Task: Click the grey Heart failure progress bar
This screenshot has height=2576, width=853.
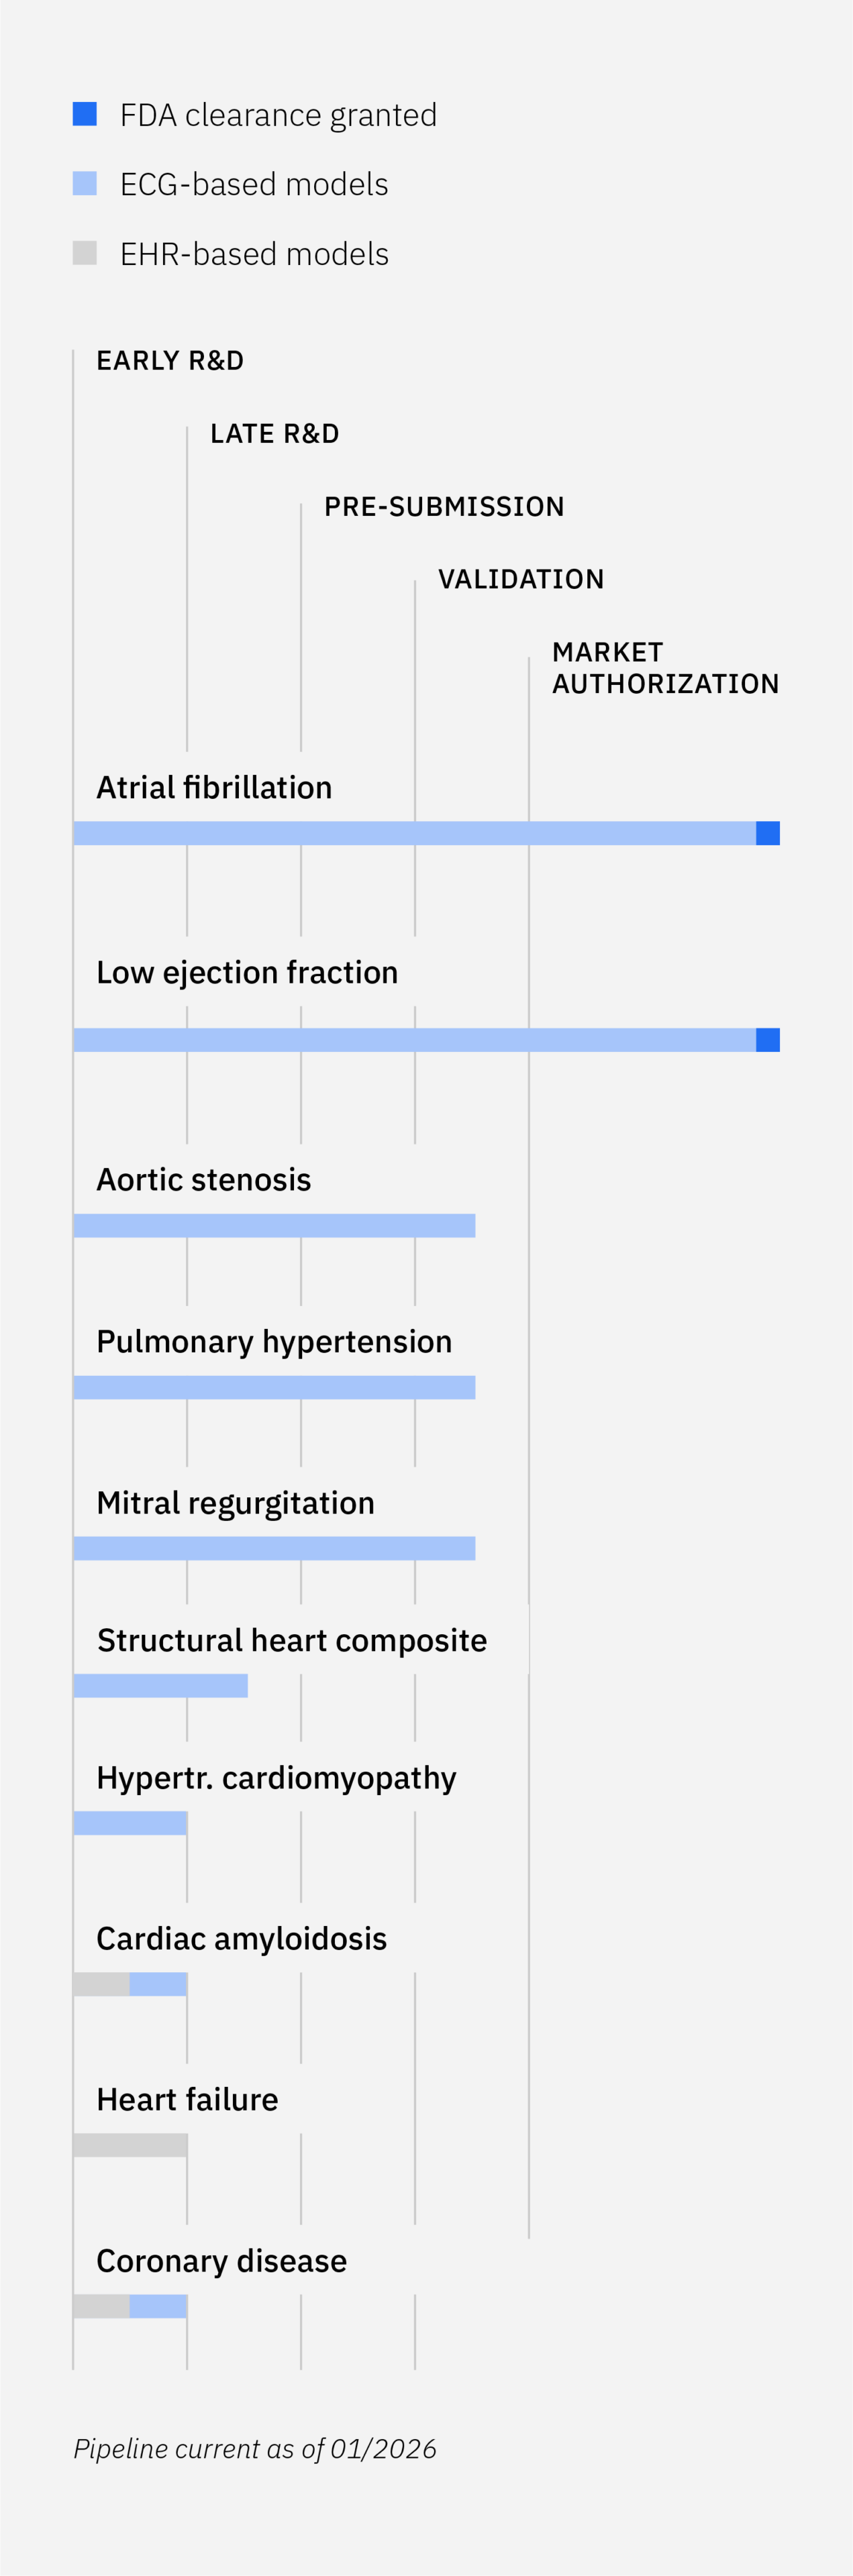Action: pyautogui.click(x=130, y=2145)
